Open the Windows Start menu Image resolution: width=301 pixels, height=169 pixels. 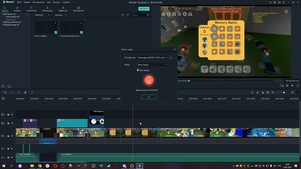pyautogui.click(x=3, y=166)
